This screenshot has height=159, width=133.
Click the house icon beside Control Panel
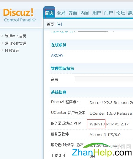[x=34, y=20]
